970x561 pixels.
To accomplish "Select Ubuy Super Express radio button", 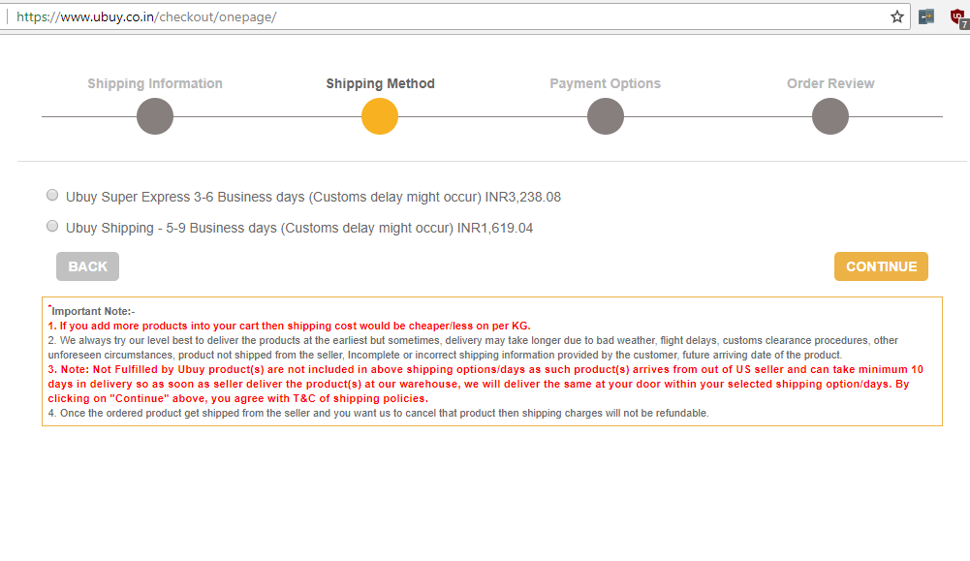I will (52, 196).
